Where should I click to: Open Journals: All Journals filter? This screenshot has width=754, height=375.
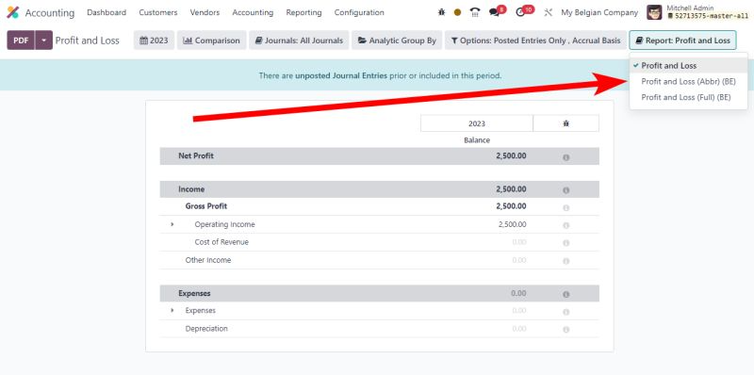tap(299, 41)
